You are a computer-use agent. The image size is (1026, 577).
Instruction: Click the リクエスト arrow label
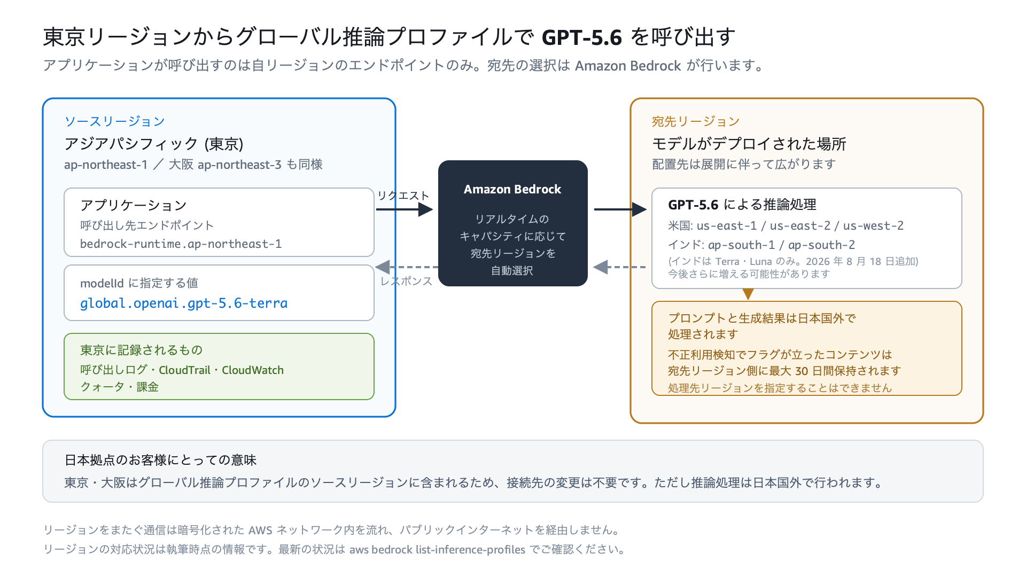point(403,196)
